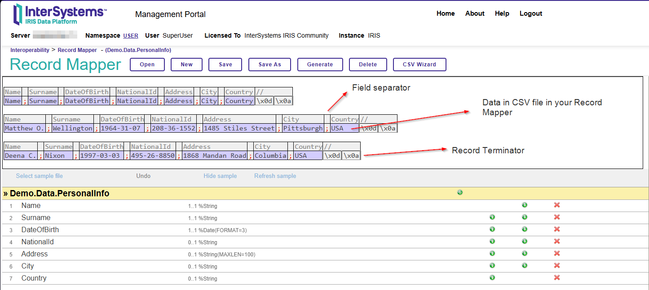Select the Demo.Data.PersonalInfo record header

(x=59, y=194)
